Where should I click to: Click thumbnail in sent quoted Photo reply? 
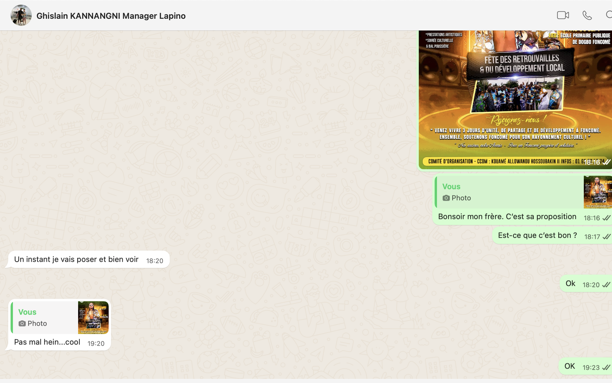[597, 192]
